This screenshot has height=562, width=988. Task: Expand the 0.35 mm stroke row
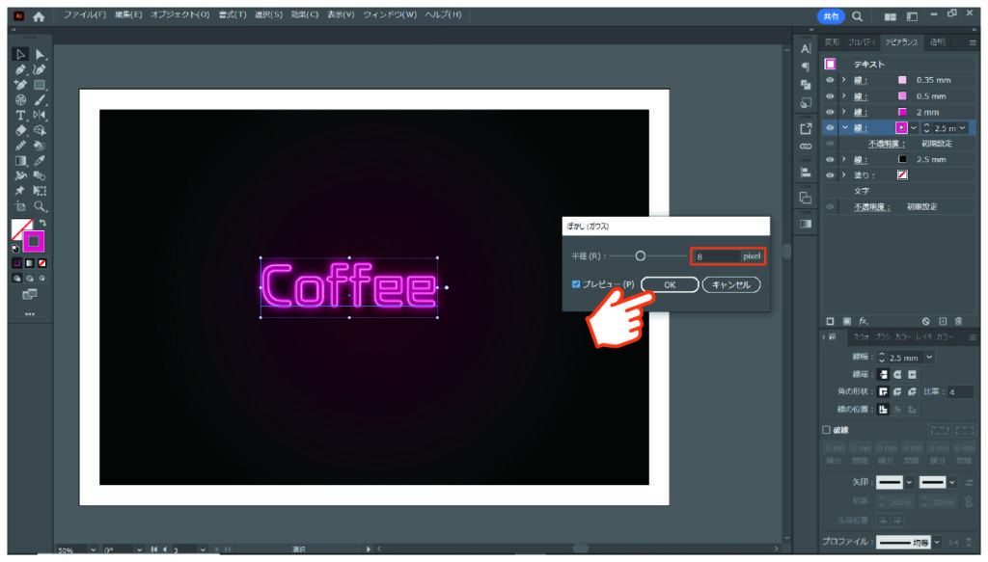pyautogui.click(x=844, y=80)
